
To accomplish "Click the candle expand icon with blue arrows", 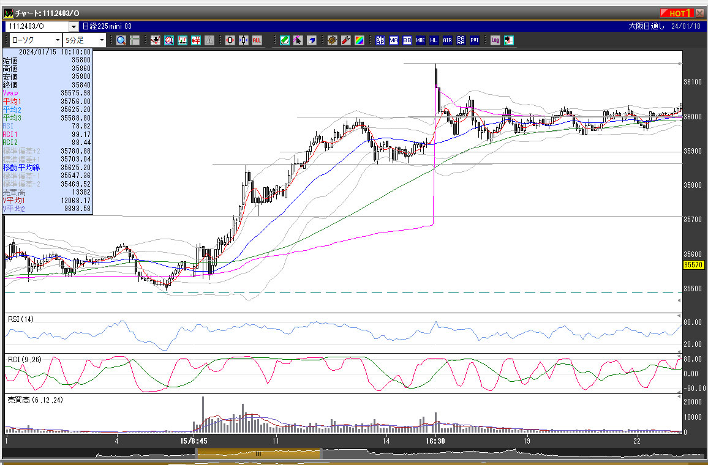I will (243, 40).
